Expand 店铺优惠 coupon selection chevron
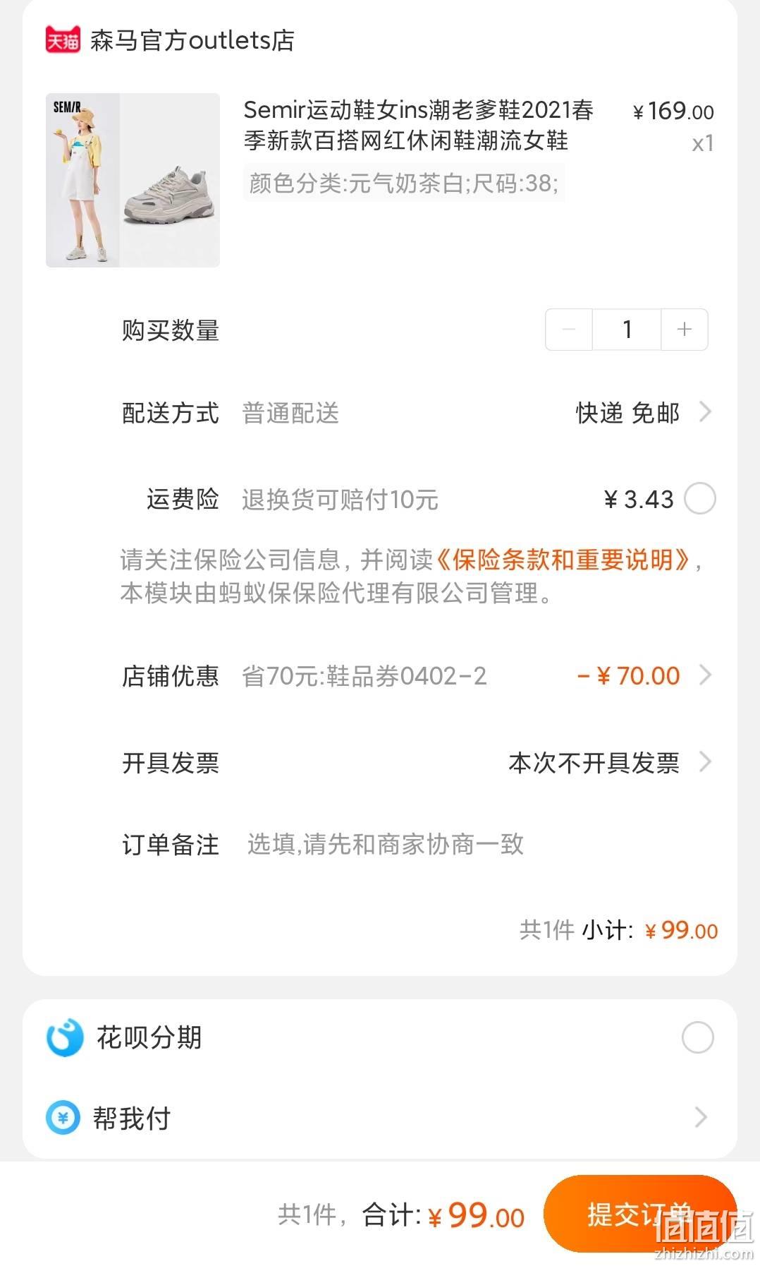Screen dimensions: 760x1266 tap(705, 675)
